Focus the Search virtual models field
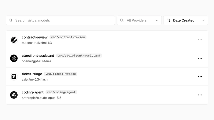Screen dimensions: 214x120 [x=60, y=20]
